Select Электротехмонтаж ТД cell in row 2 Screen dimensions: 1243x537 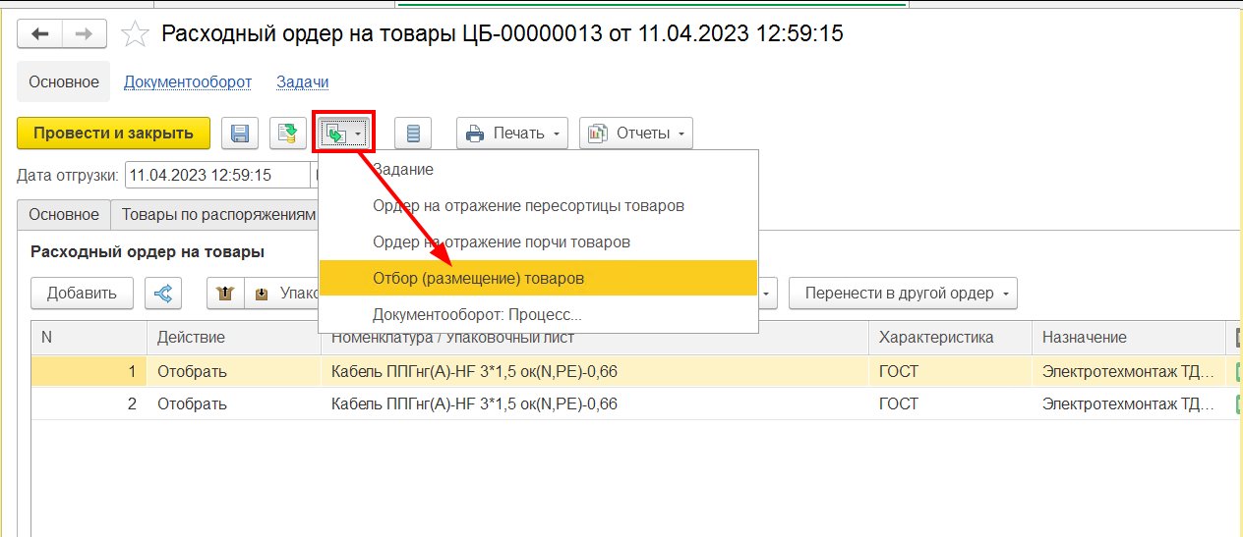[x=1128, y=403]
